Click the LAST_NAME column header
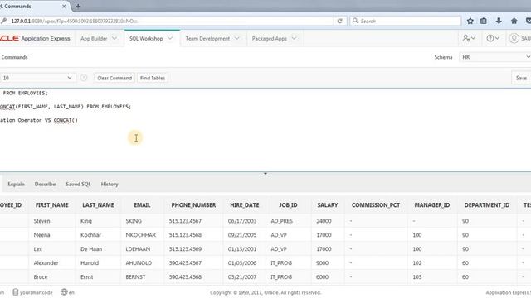 (x=98, y=205)
